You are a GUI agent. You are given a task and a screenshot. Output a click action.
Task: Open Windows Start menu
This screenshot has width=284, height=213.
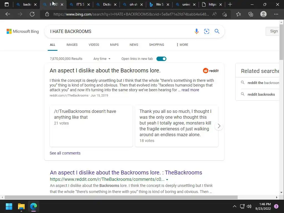9,206
